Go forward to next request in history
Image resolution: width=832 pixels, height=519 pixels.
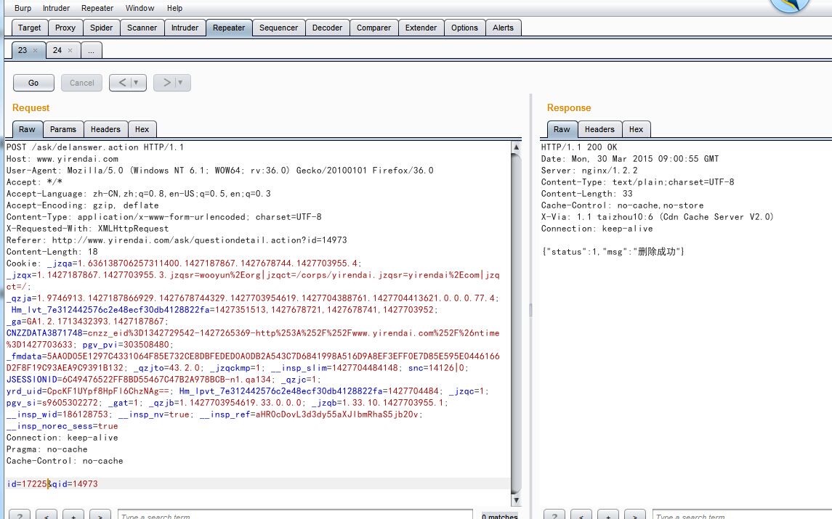166,83
